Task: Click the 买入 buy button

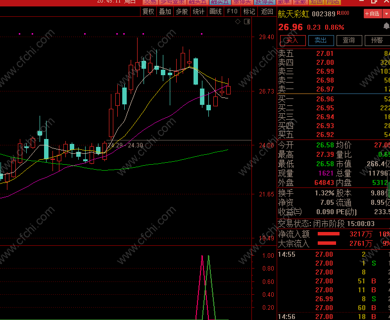Action: (x=293, y=40)
